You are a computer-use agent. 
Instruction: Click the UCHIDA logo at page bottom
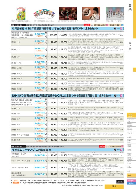click(120, 182)
